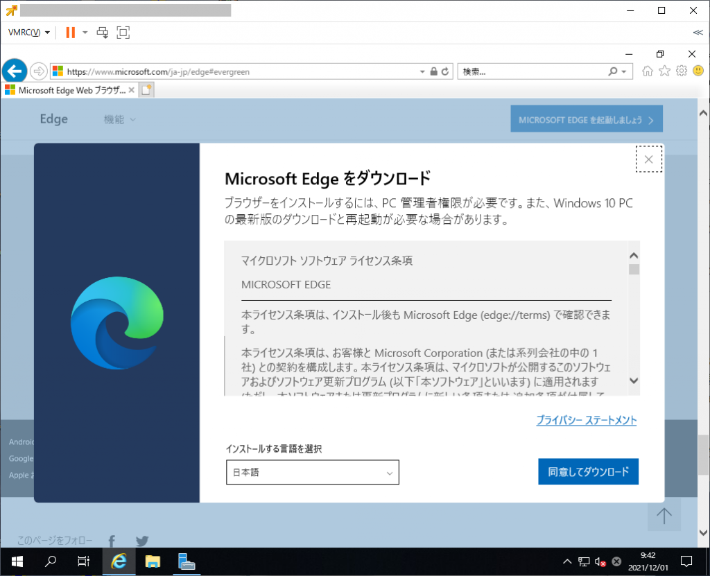710x576 pixels.
Task: Click the 検索 search box
Action: [532, 71]
